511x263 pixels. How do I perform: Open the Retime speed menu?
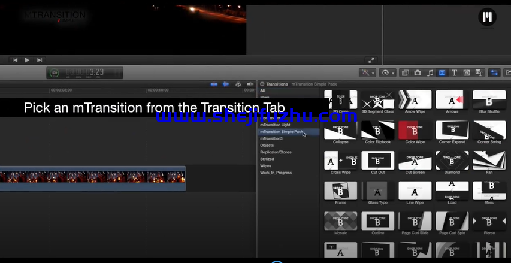pyautogui.click(x=388, y=73)
